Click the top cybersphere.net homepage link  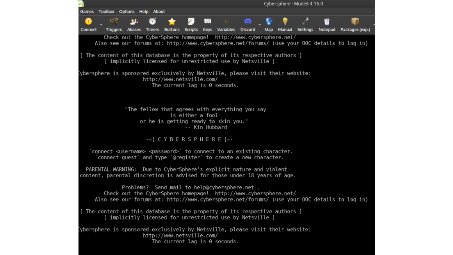click(255, 37)
